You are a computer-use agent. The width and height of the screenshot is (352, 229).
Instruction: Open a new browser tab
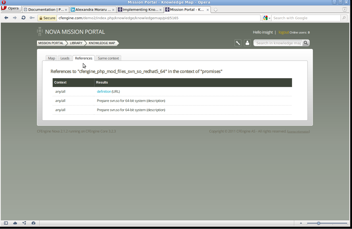[x=215, y=10]
